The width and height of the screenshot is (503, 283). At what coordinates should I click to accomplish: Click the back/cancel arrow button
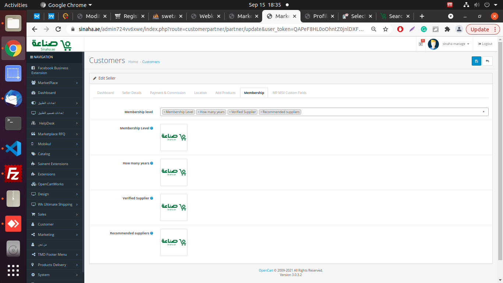coord(488,61)
